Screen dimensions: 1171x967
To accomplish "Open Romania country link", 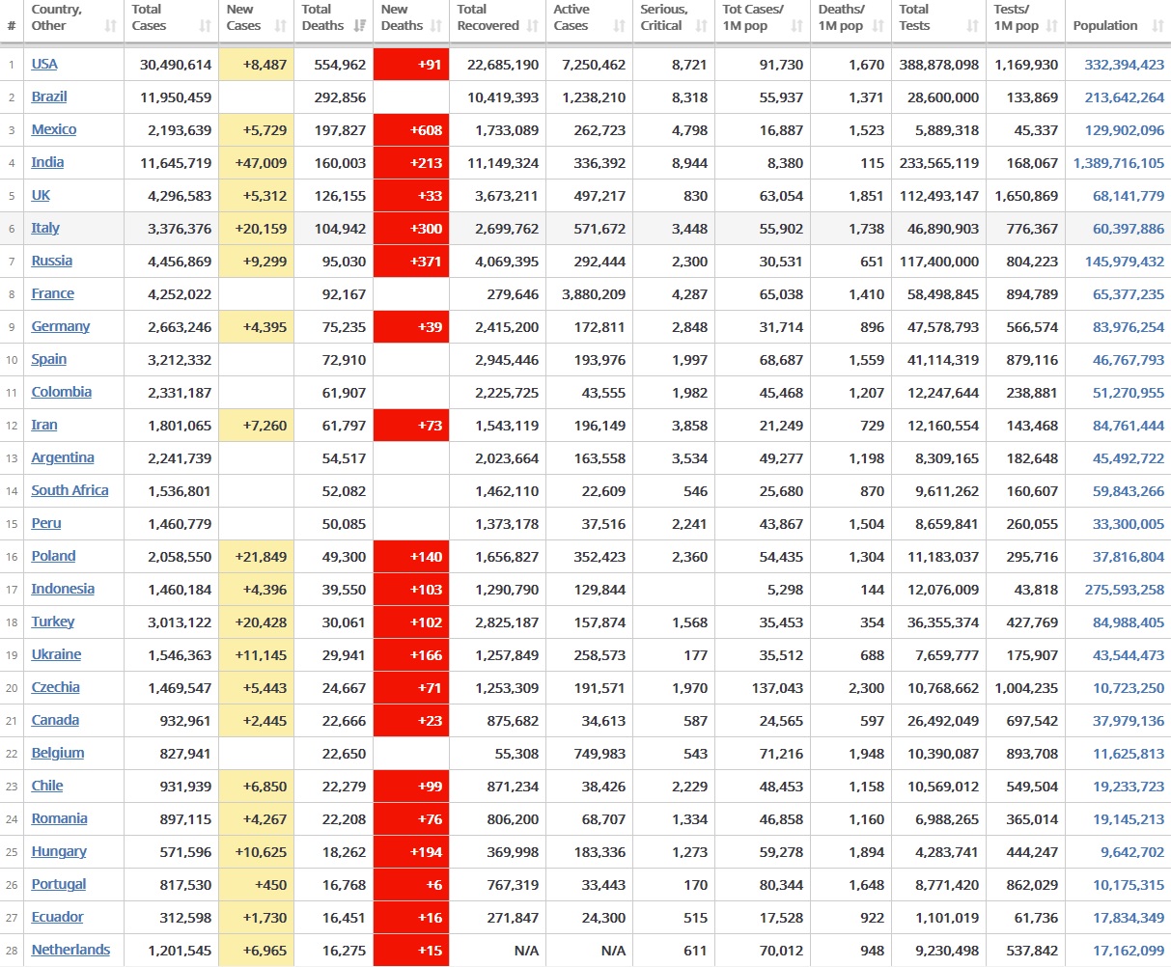I will (x=59, y=818).
